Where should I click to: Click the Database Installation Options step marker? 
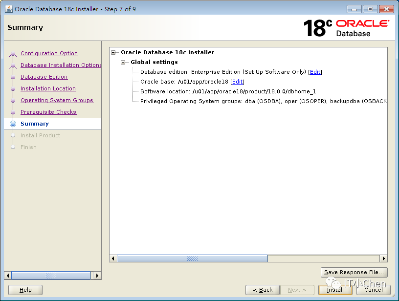click(x=13, y=65)
